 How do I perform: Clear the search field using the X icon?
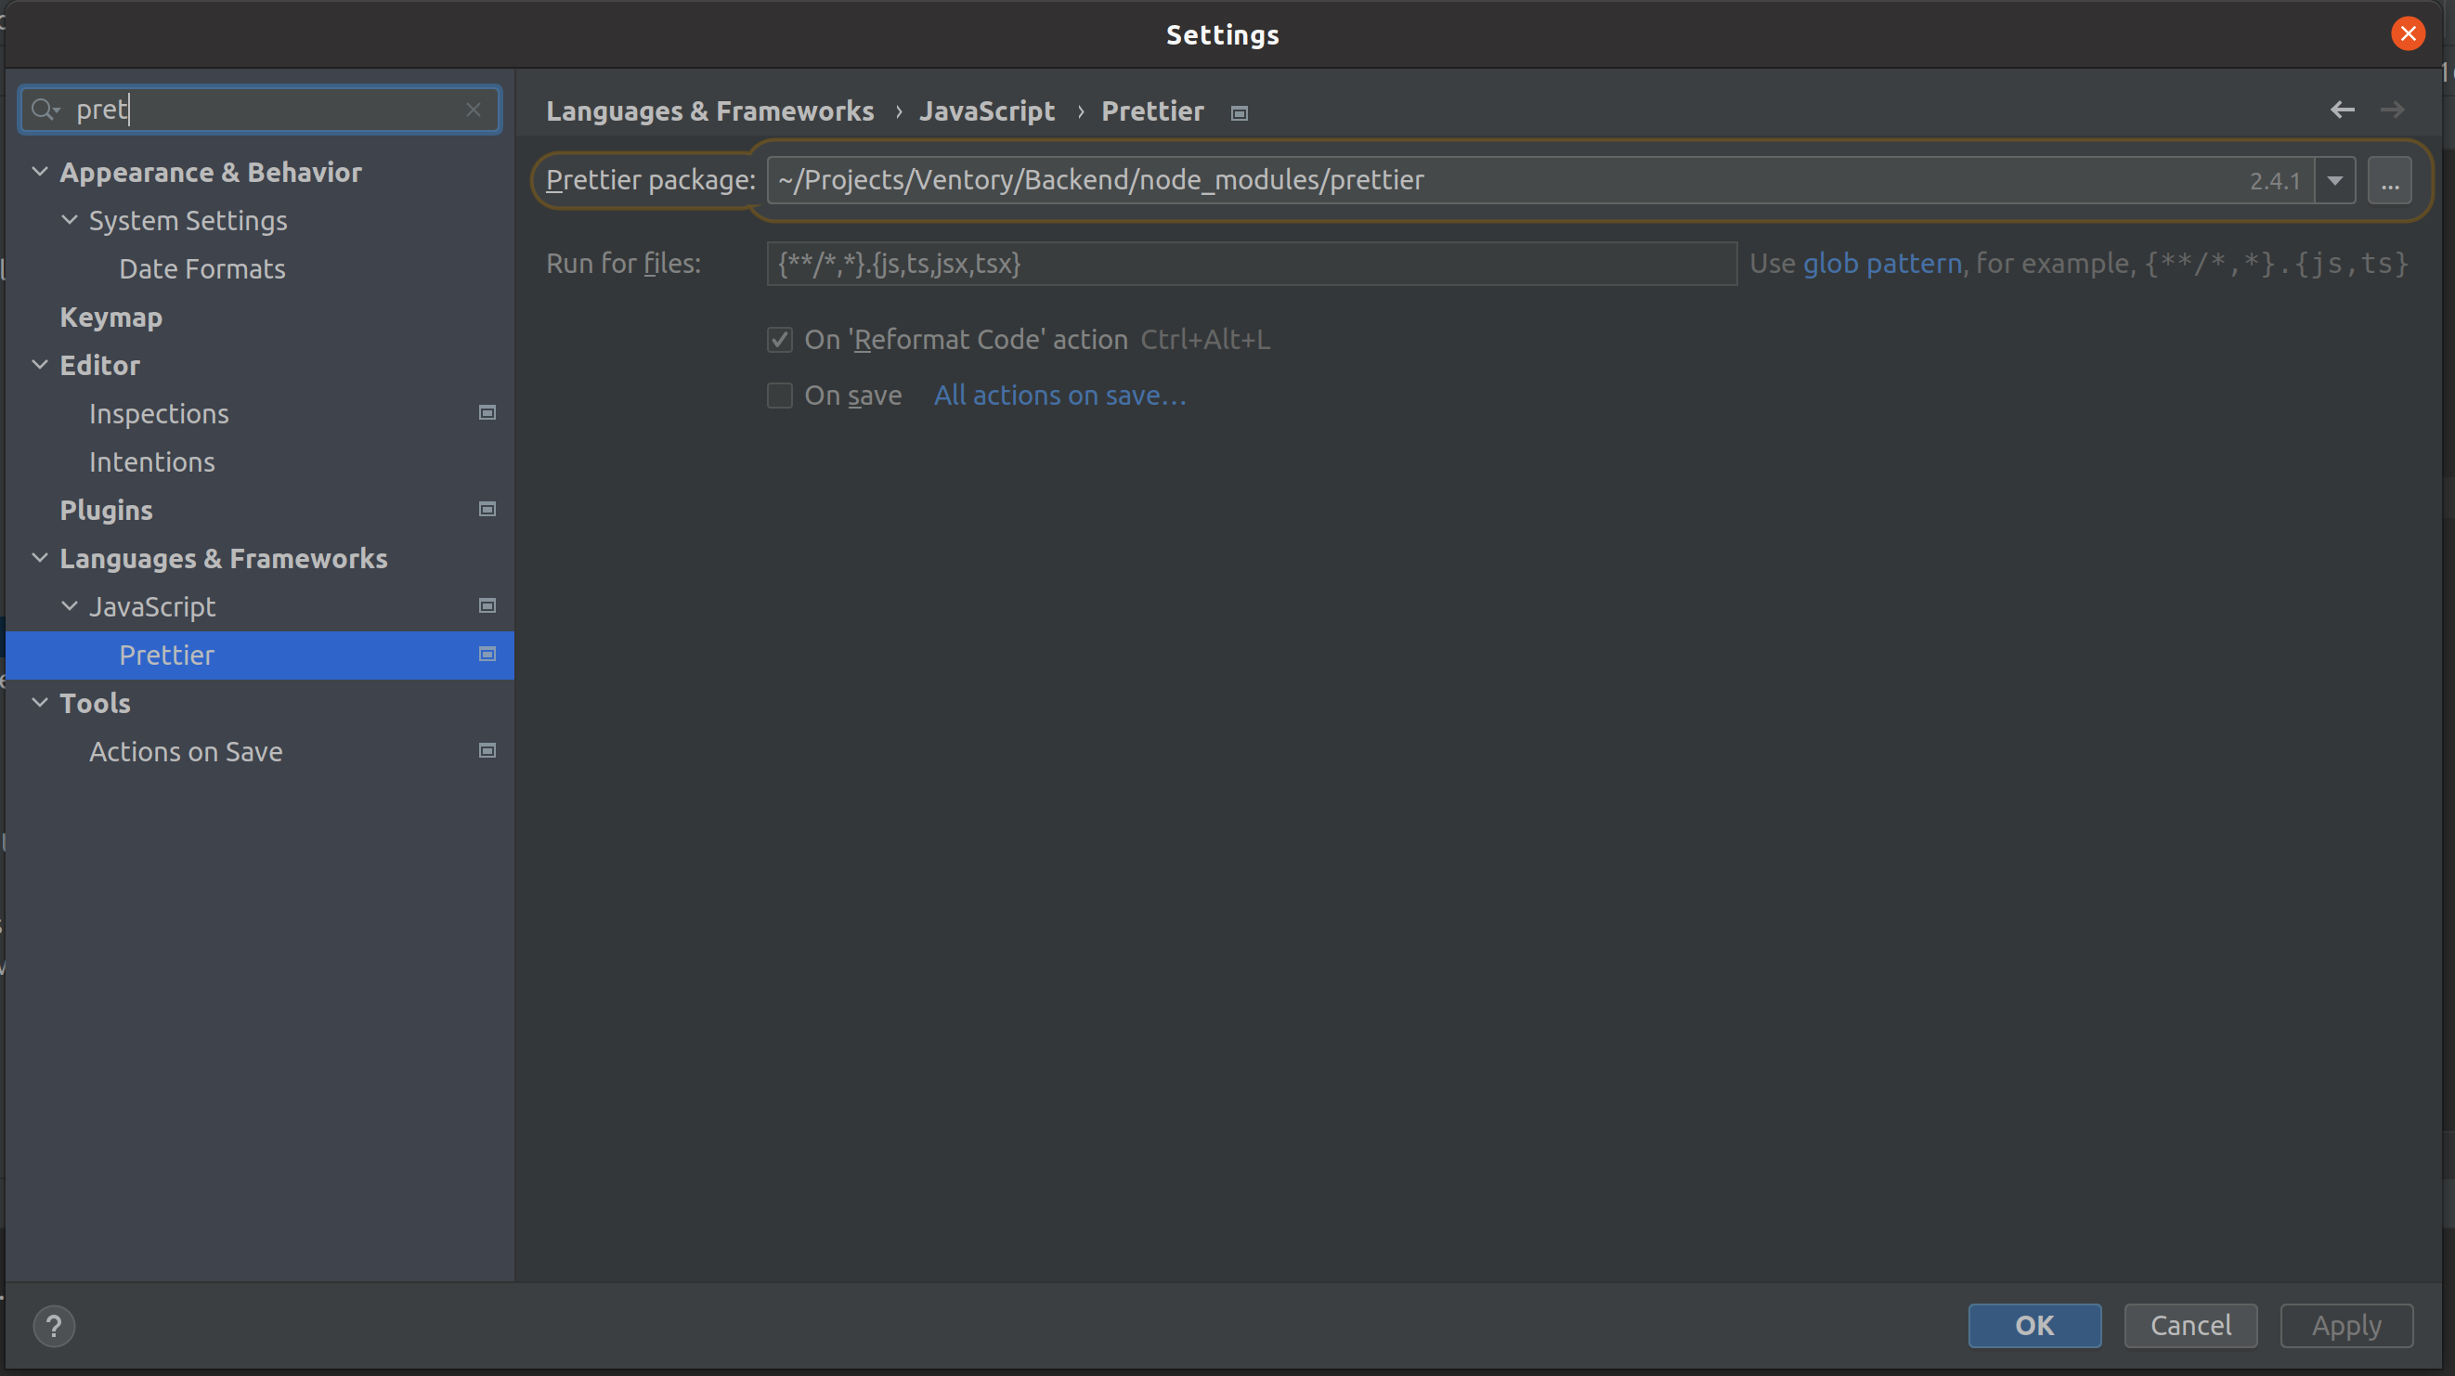(x=474, y=110)
